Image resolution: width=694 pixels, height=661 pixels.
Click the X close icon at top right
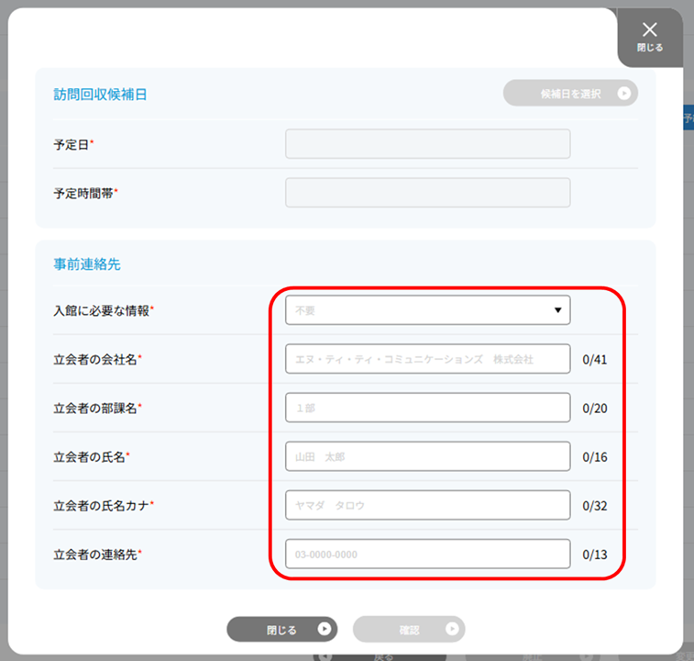click(649, 29)
